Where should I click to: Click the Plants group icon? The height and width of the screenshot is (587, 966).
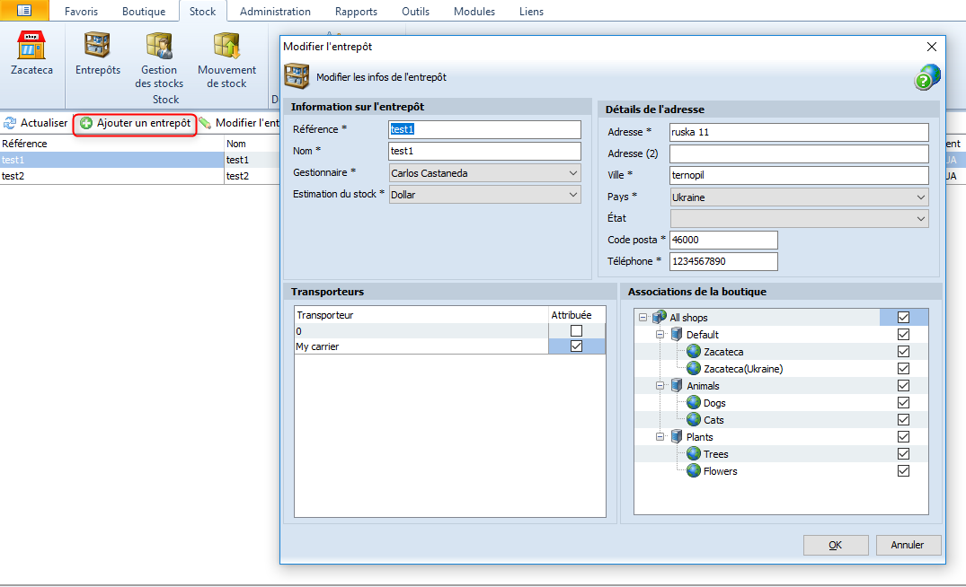point(677,437)
